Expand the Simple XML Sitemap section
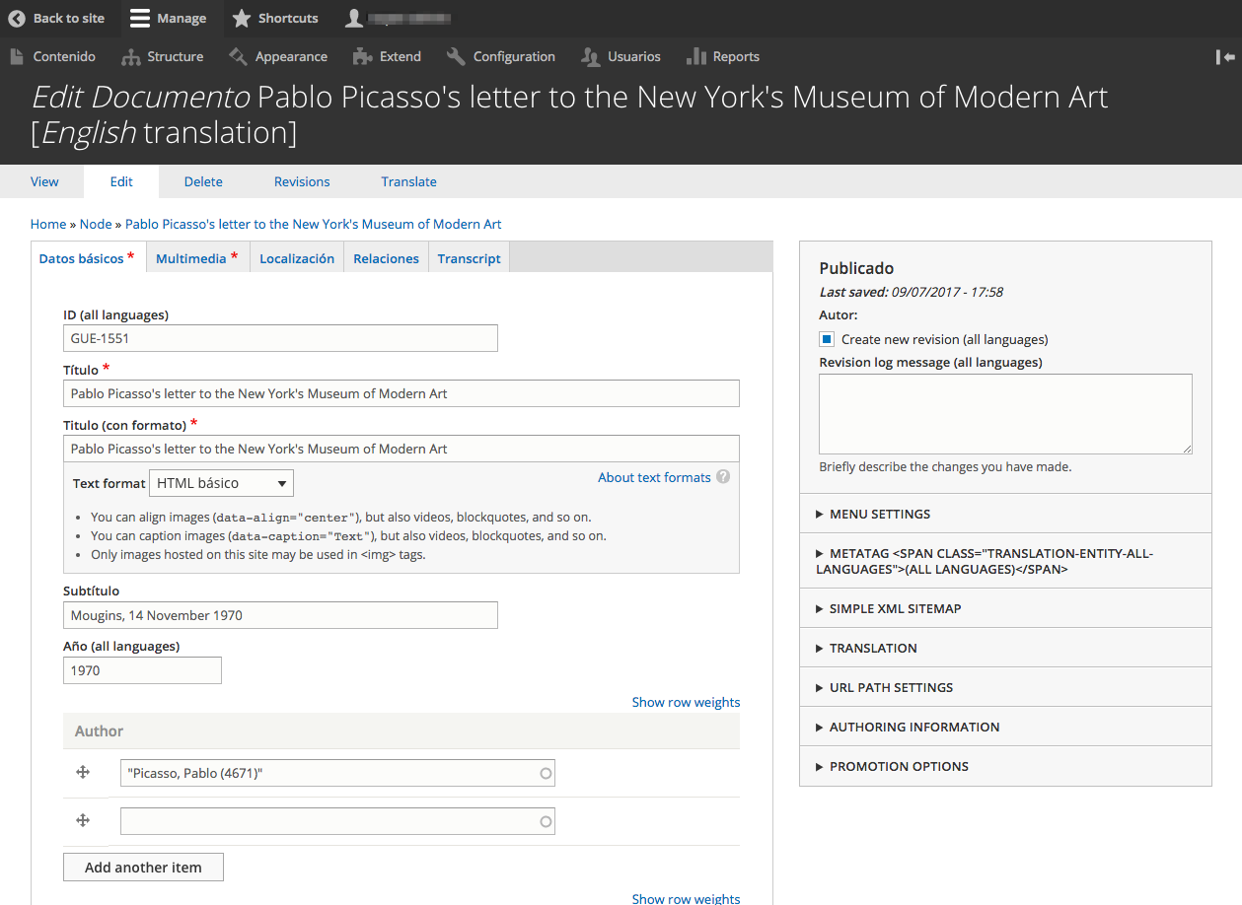Viewport: 1242px width, 905px height. click(x=1005, y=608)
